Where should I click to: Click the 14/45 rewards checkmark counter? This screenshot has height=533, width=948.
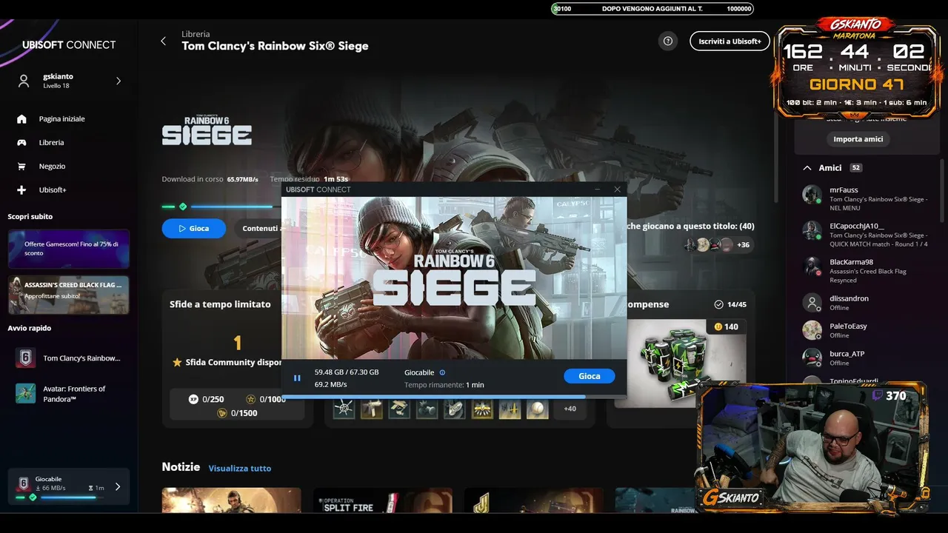730,304
